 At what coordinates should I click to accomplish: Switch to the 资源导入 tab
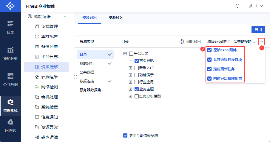115,18
